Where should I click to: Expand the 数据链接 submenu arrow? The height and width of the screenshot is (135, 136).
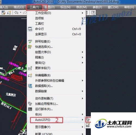coord(82,91)
